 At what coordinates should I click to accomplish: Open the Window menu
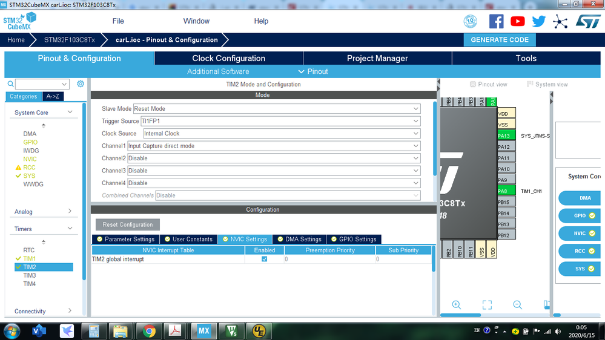tap(196, 21)
